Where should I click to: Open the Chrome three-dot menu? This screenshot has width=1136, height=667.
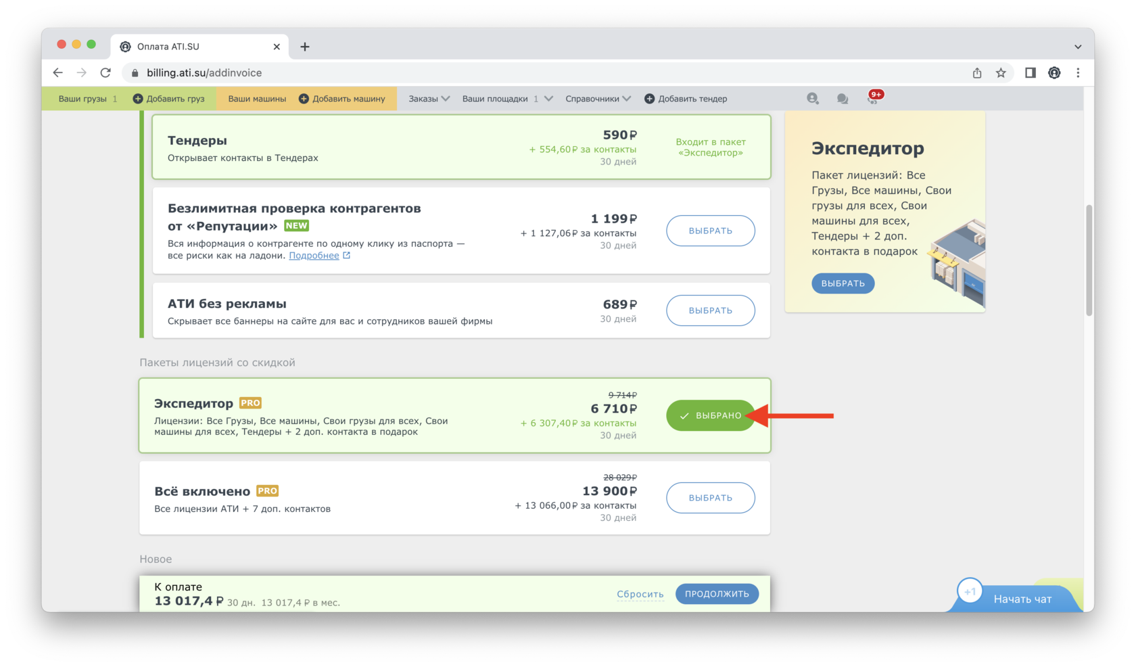point(1078,72)
